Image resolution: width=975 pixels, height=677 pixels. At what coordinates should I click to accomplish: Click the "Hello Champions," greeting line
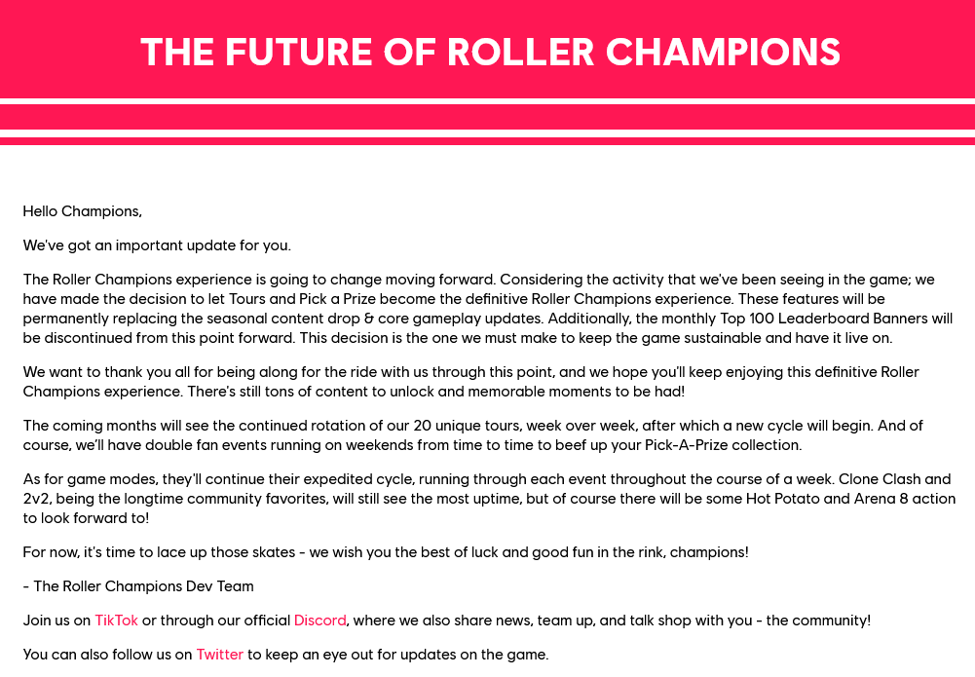pyautogui.click(x=82, y=211)
